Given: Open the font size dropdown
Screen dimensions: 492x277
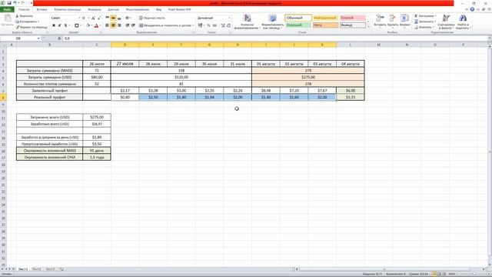Looking at the screenshot, I should pyautogui.click(x=88, y=18).
